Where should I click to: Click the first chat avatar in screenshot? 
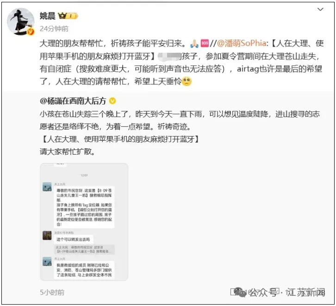pyautogui.click(x=47, y=187)
